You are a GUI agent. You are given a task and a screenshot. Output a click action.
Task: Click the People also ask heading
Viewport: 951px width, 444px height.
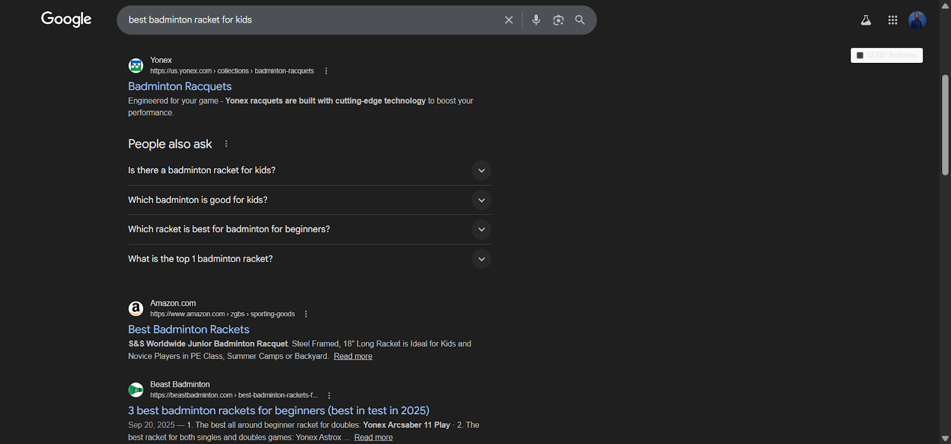170,144
